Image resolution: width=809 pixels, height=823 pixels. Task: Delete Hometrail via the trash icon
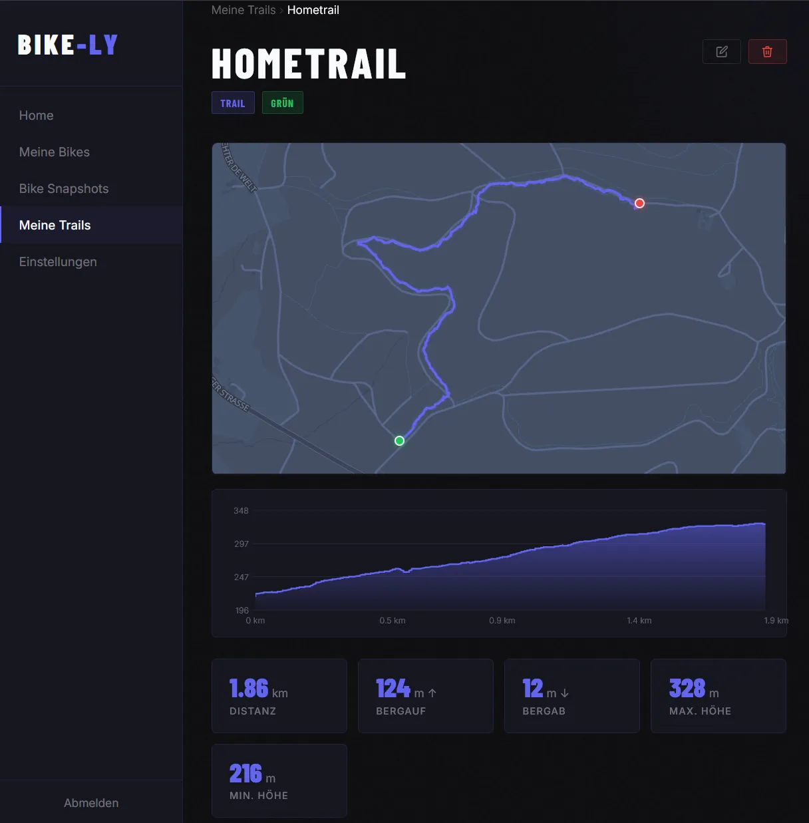click(768, 51)
